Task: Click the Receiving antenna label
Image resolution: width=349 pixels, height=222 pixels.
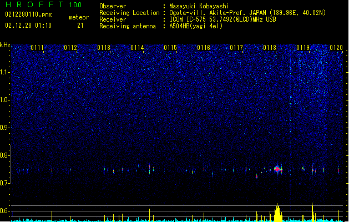Action: (128, 26)
